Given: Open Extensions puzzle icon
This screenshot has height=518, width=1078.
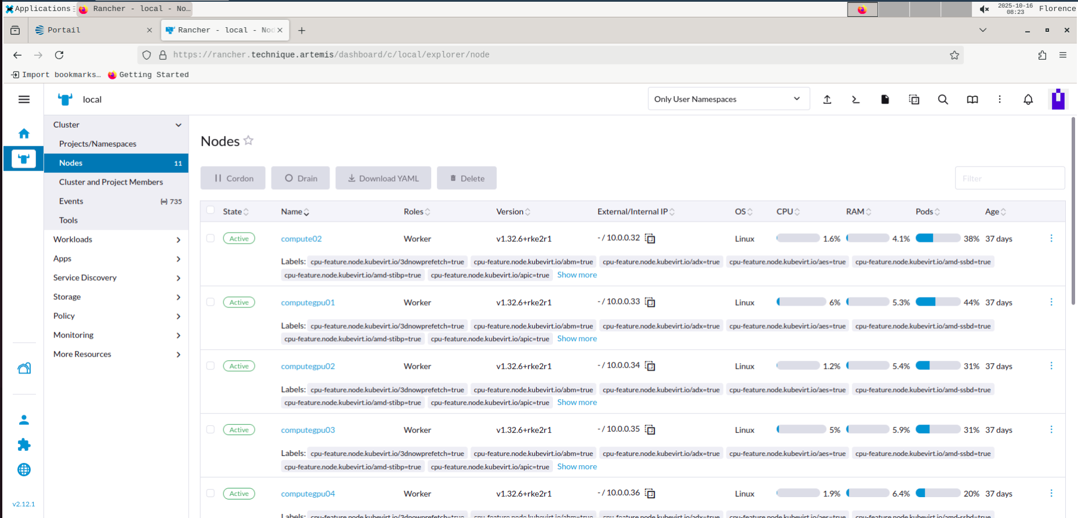Looking at the screenshot, I should (x=24, y=444).
